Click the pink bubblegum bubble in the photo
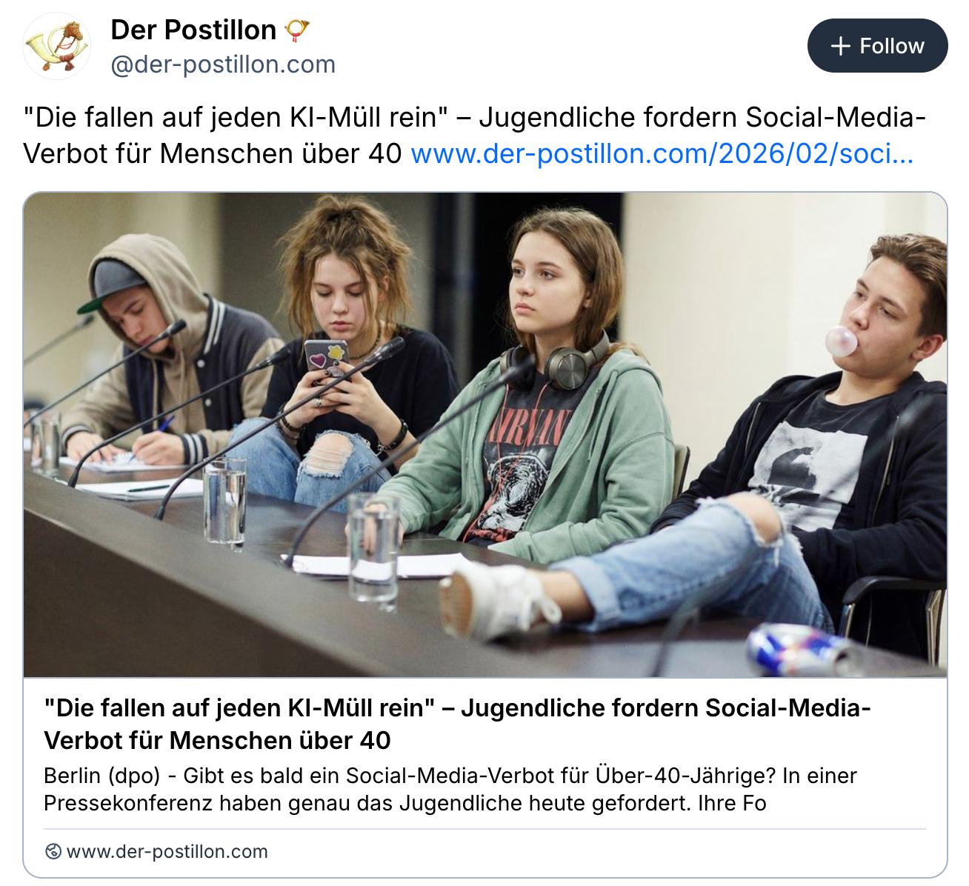969x886 pixels. tap(841, 342)
